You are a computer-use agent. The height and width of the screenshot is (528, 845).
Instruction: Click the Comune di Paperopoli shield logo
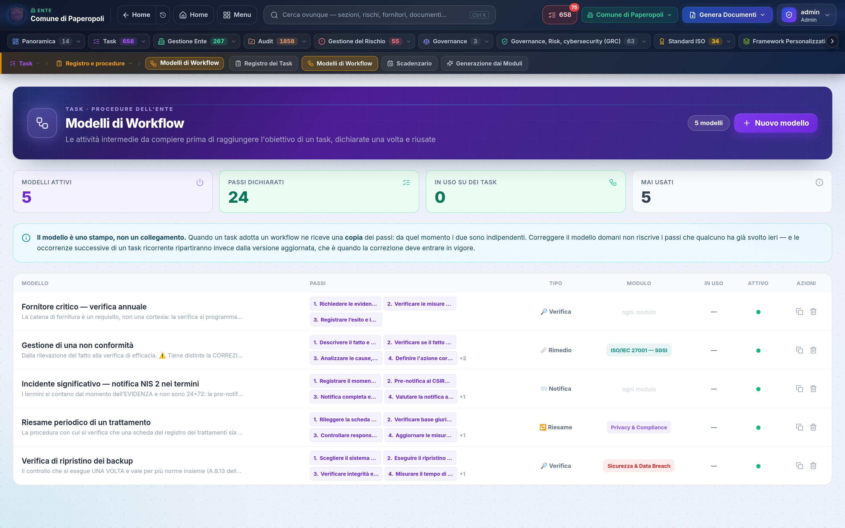17,15
